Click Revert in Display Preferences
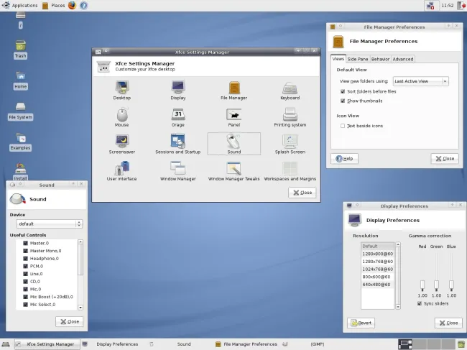 click(361, 323)
